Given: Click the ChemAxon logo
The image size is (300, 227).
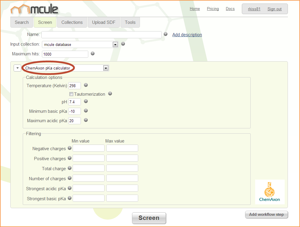Looking at the screenshot, I should pyautogui.click(x=270, y=192).
